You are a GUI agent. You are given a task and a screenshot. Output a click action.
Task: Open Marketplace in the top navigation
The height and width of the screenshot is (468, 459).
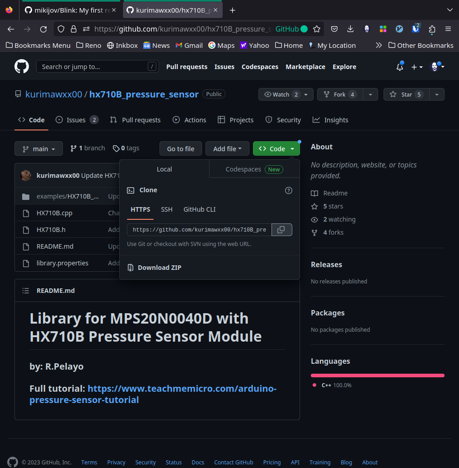(x=305, y=67)
